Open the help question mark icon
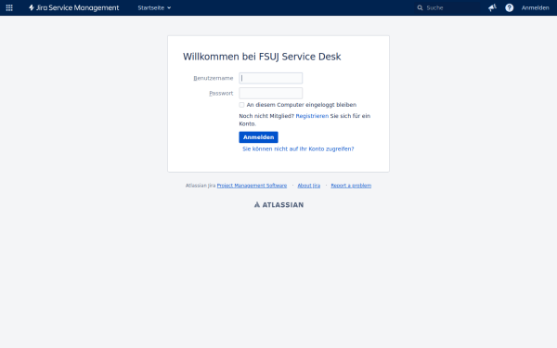 point(509,7)
